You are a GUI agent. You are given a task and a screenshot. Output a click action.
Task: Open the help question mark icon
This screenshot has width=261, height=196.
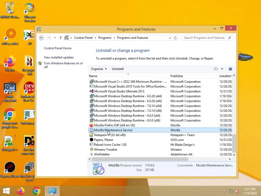(230, 69)
